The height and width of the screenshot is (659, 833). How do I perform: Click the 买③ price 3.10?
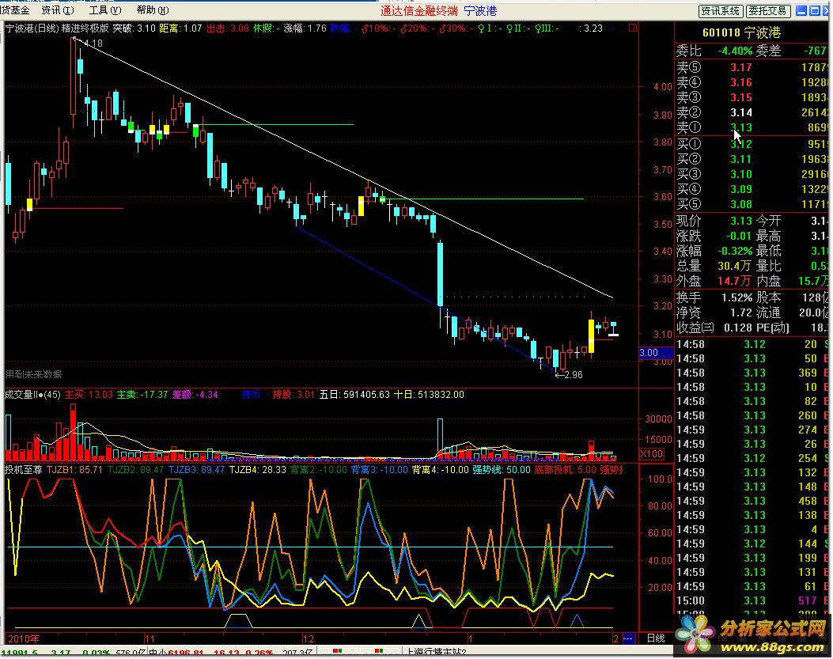[740, 174]
